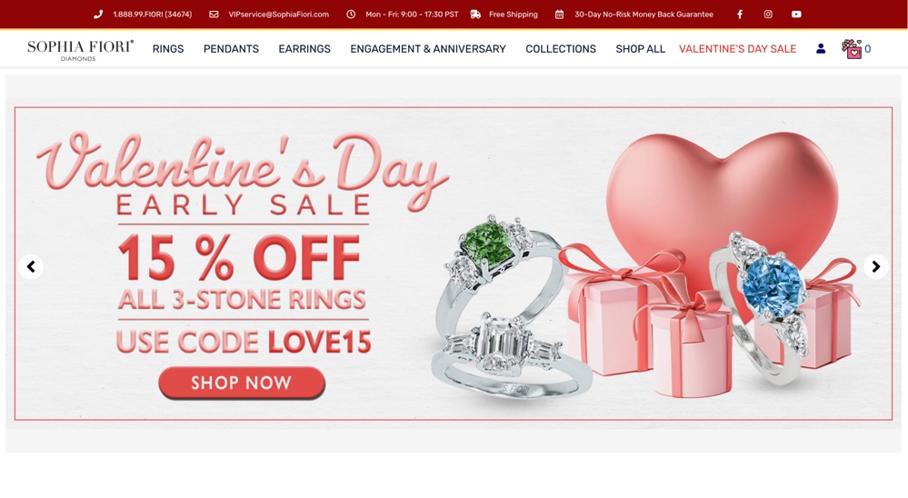This screenshot has width=908, height=498.
Task: Visit the Valentine's Day Sale link
Action: (738, 49)
